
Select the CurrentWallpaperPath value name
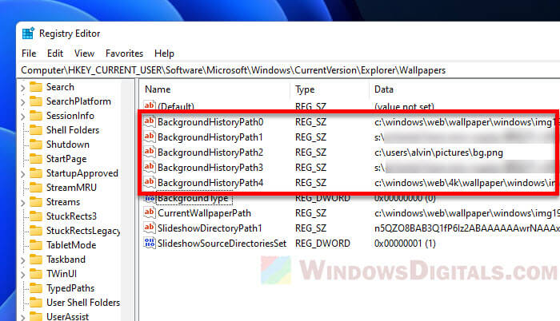[x=204, y=213]
